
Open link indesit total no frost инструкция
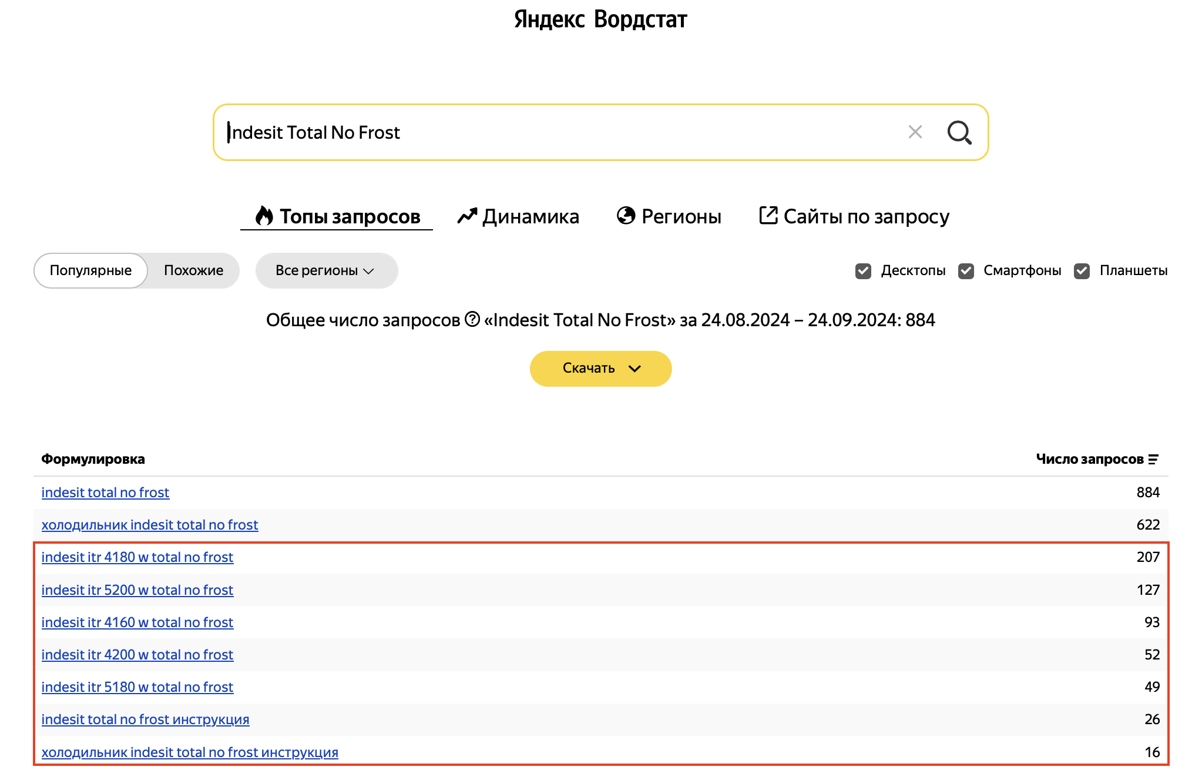click(145, 719)
